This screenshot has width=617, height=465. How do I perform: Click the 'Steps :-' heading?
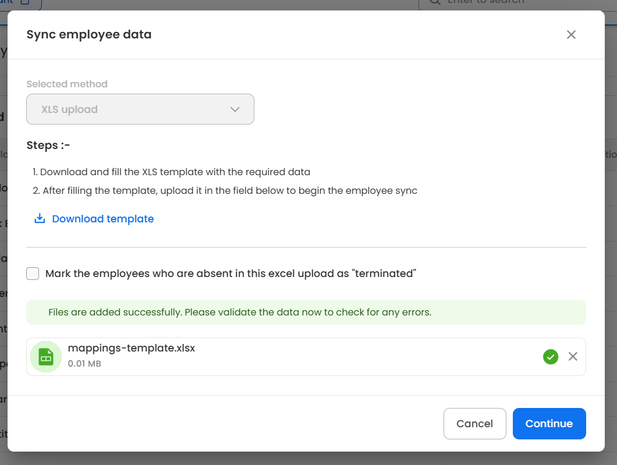[48, 145]
